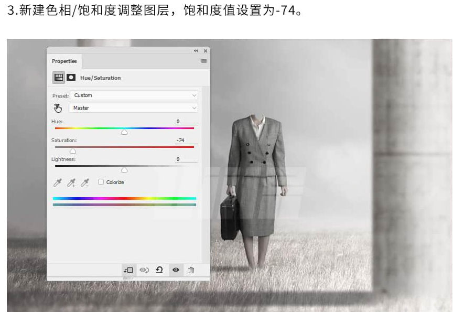This screenshot has width=453, height=312.
Task: Select the layer mask icon
Action: point(71,78)
